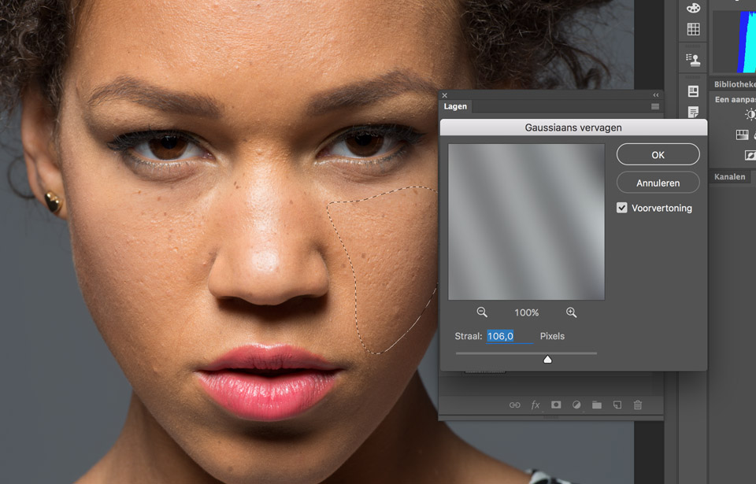Create a new layer group

[597, 405]
